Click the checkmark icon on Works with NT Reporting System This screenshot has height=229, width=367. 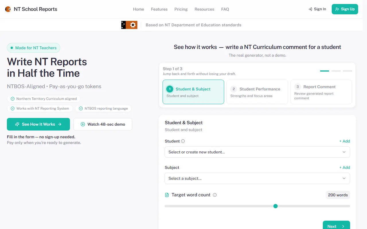coord(13,108)
